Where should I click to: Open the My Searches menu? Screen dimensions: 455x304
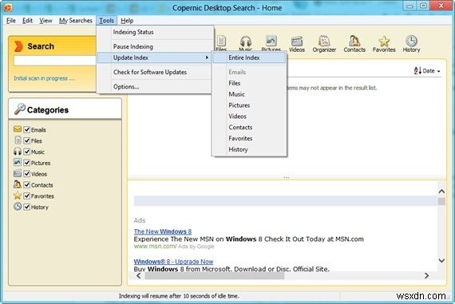click(x=76, y=21)
